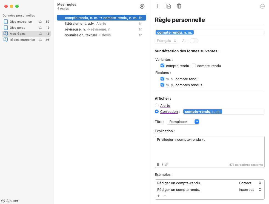Open the Correct example status dropdown
This screenshot has width=269, height=204.
click(250, 183)
